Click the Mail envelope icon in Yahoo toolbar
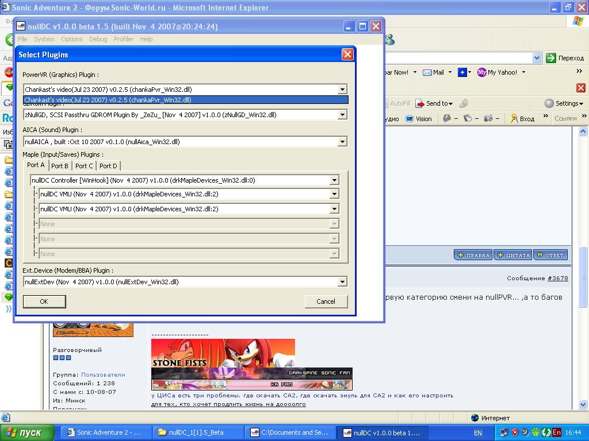 coord(427,72)
